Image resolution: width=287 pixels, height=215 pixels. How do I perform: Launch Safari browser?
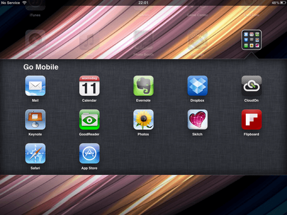coord(35,153)
